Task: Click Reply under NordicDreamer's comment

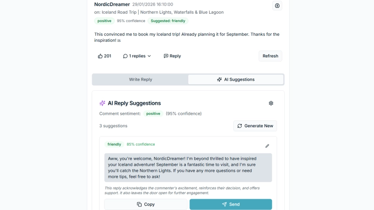Action: click(172, 56)
